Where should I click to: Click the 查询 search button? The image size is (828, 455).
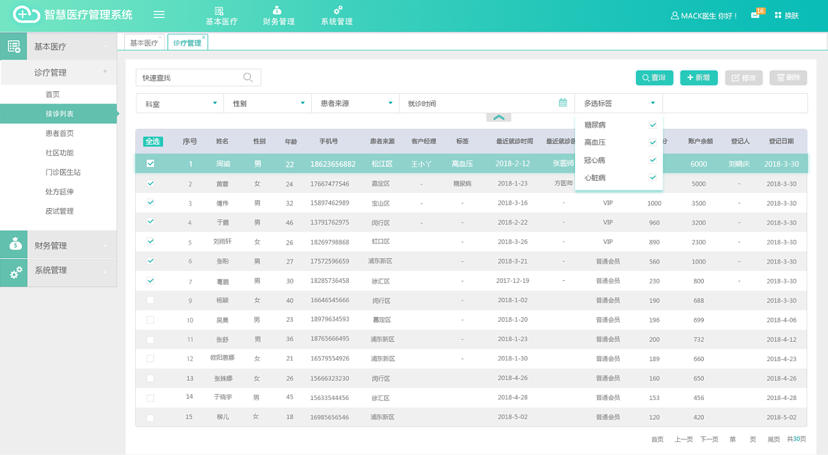point(654,77)
